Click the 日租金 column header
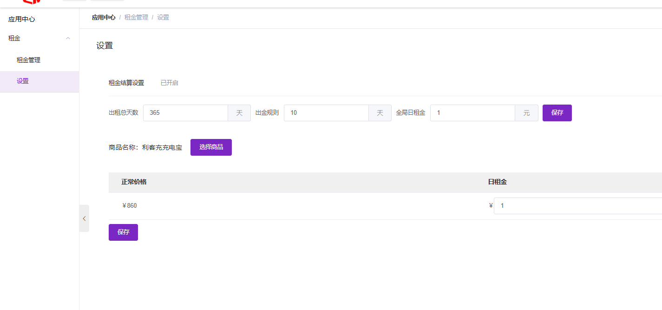 [x=497, y=182]
